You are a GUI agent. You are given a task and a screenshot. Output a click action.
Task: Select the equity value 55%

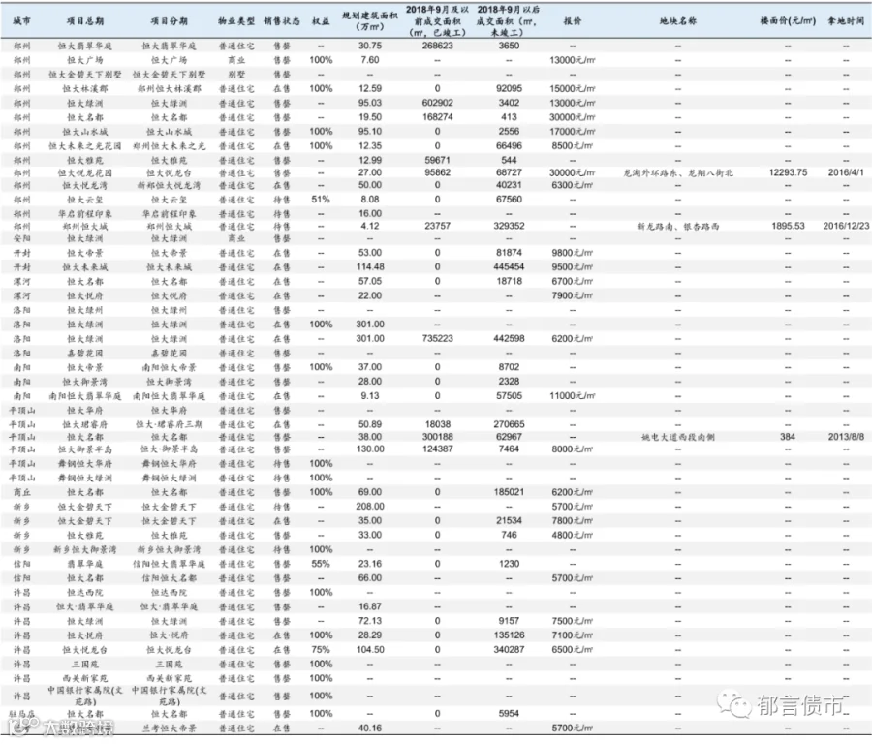(x=321, y=564)
